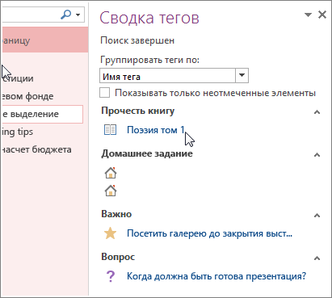Open the search scope dropdown arrow
The image size is (332, 298).
78,15
